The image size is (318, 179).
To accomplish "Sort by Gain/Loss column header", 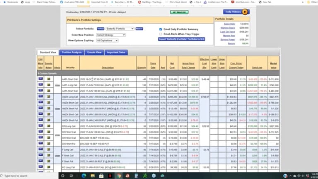I will pyautogui.click(x=257, y=68).
